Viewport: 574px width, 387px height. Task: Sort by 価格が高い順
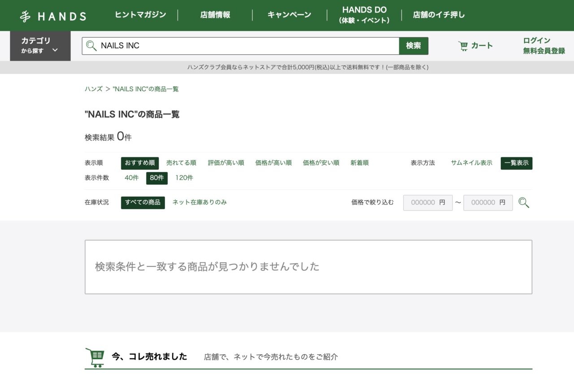(x=274, y=163)
